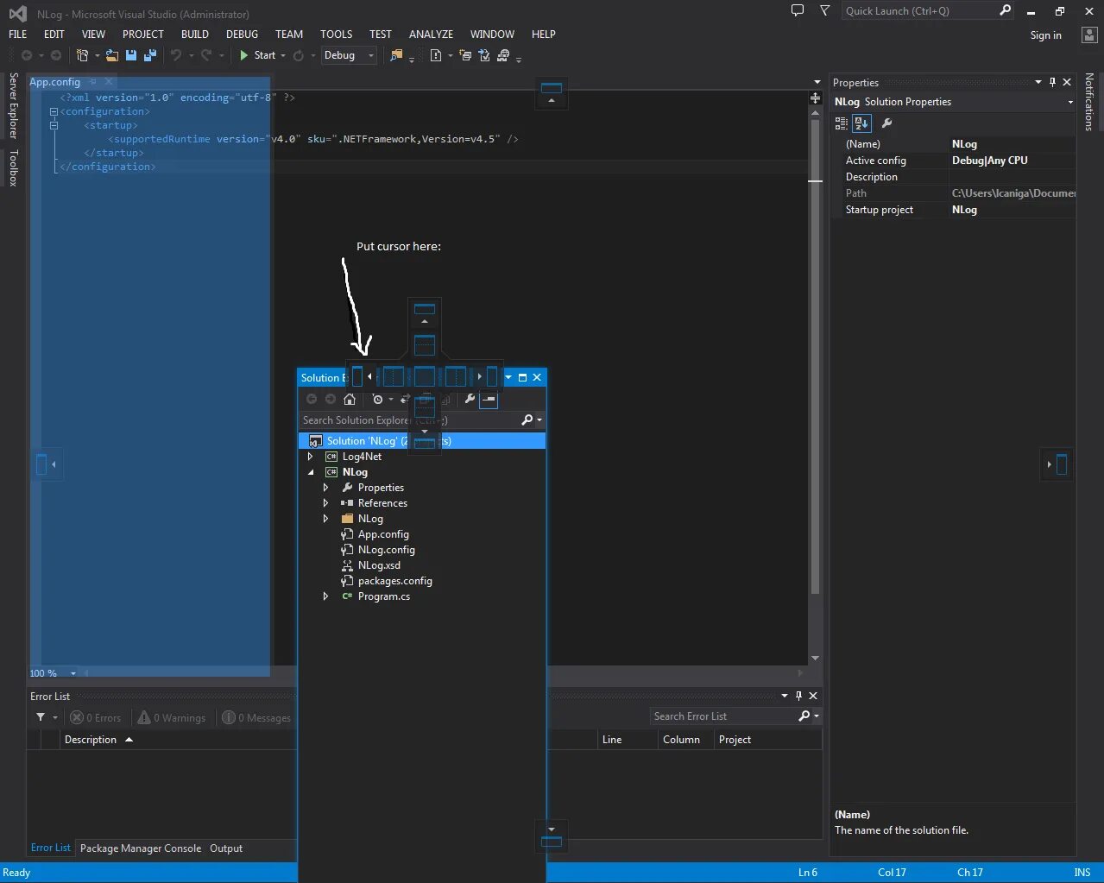Open the BUILD menu
Screen dimensions: 1104x883
click(x=195, y=35)
